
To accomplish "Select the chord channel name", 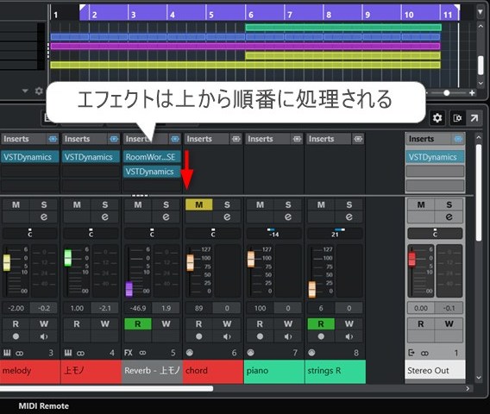I will 213,371.
